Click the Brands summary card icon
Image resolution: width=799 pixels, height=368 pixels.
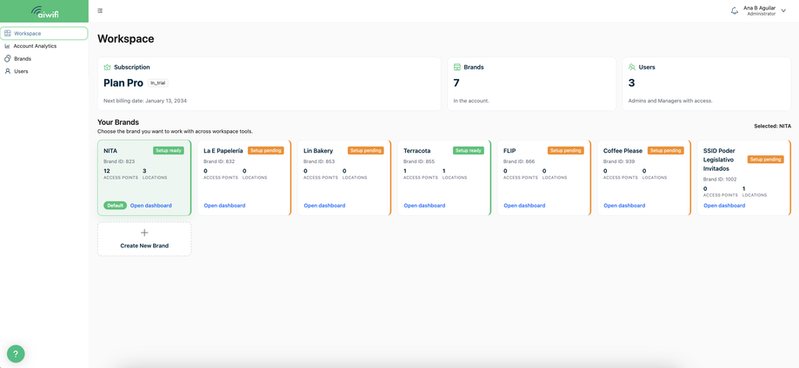pyautogui.click(x=457, y=67)
